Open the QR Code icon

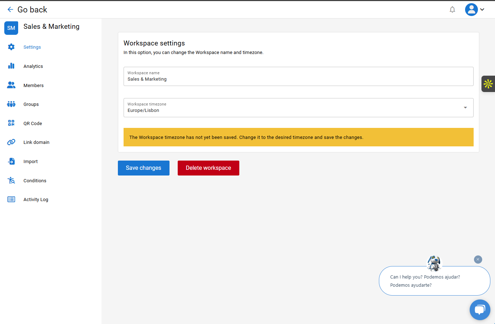(11, 123)
